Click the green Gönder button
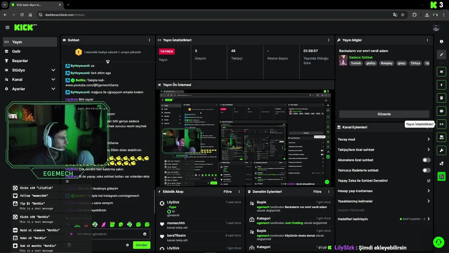The width and height of the screenshot is (449, 253). tap(142, 245)
